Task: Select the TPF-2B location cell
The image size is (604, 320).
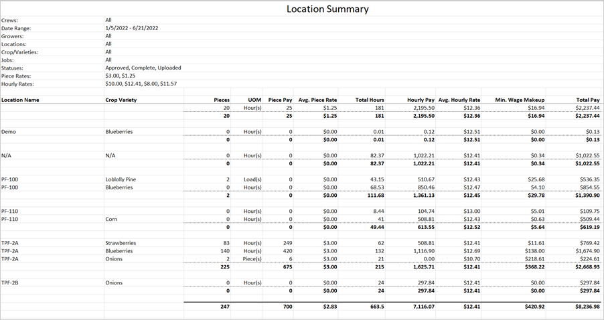Action: click(9, 283)
